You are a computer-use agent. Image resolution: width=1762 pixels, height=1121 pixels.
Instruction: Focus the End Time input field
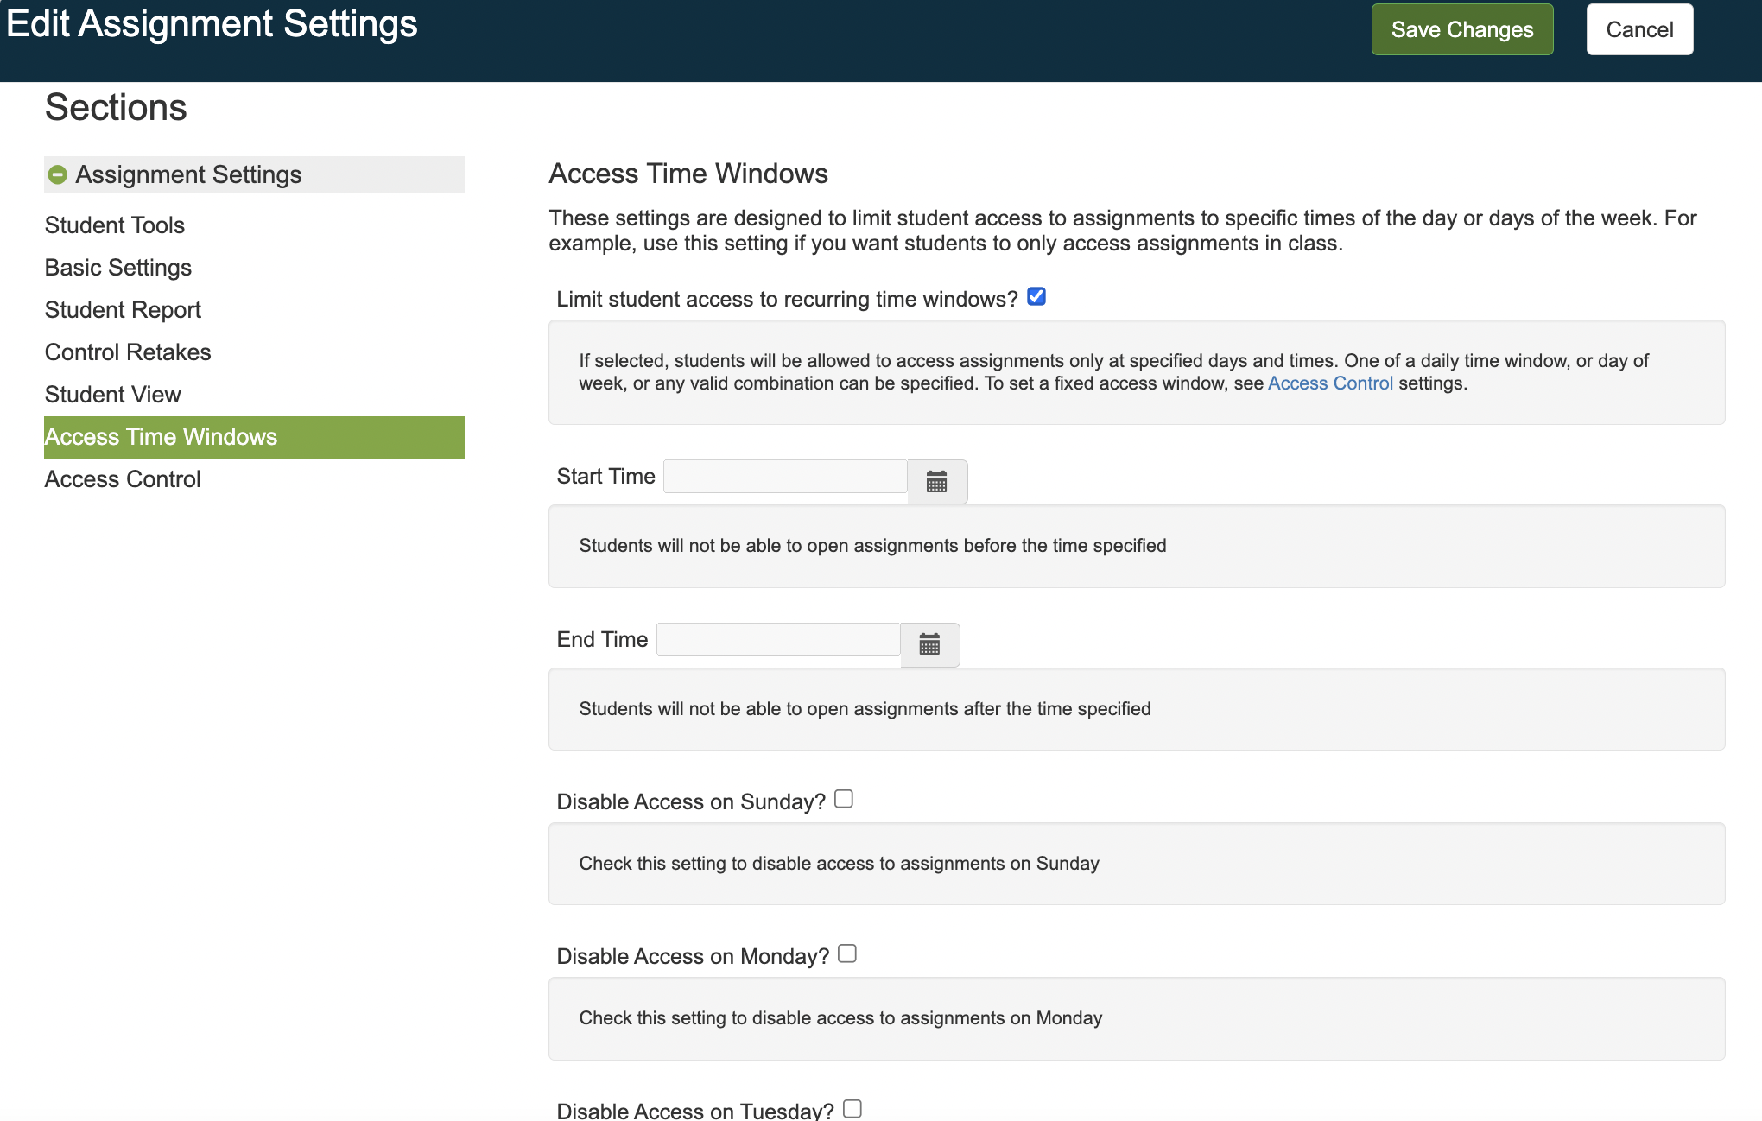(777, 640)
